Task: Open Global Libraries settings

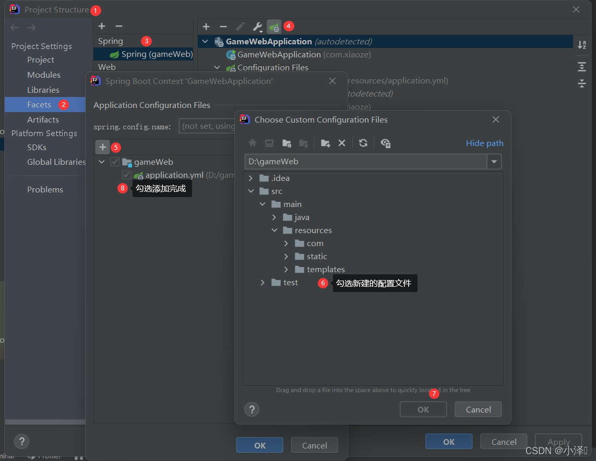Action: tap(56, 162)
